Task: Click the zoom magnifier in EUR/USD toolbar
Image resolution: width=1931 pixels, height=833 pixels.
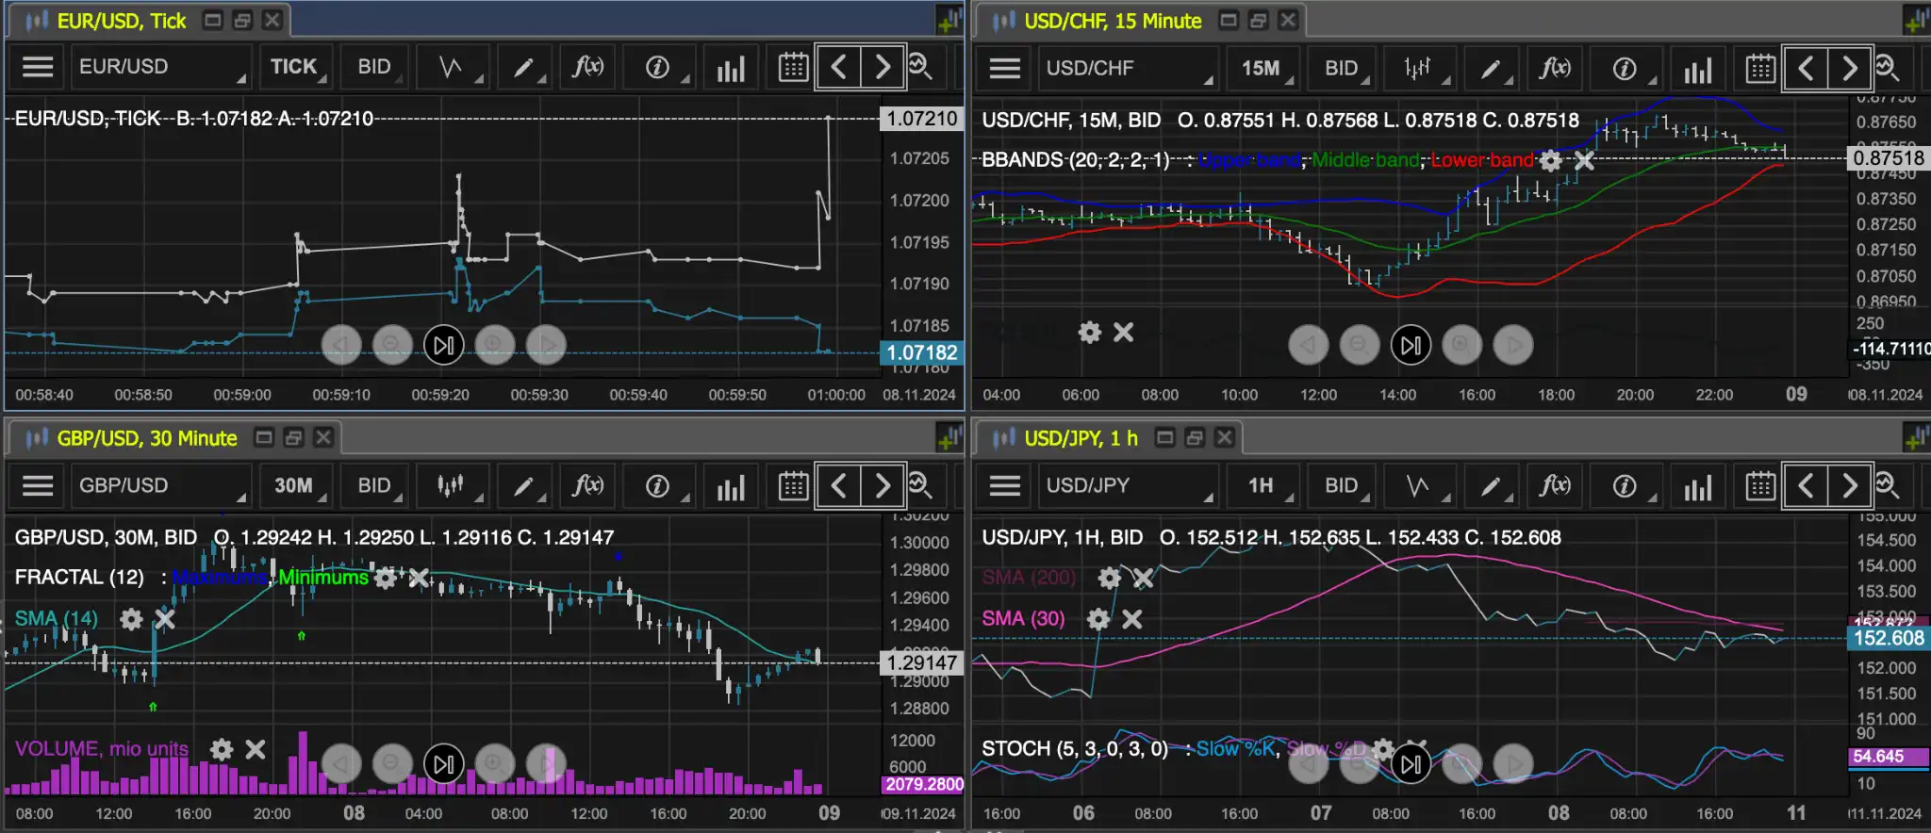Action: (x=920, y=67)
